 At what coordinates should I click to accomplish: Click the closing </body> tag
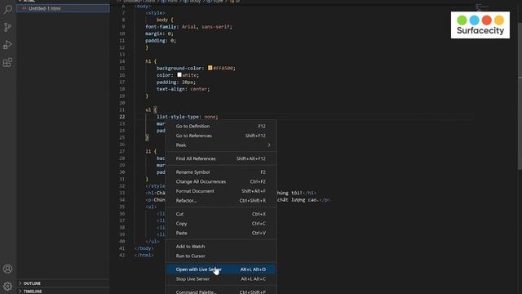tap(144, 248)
